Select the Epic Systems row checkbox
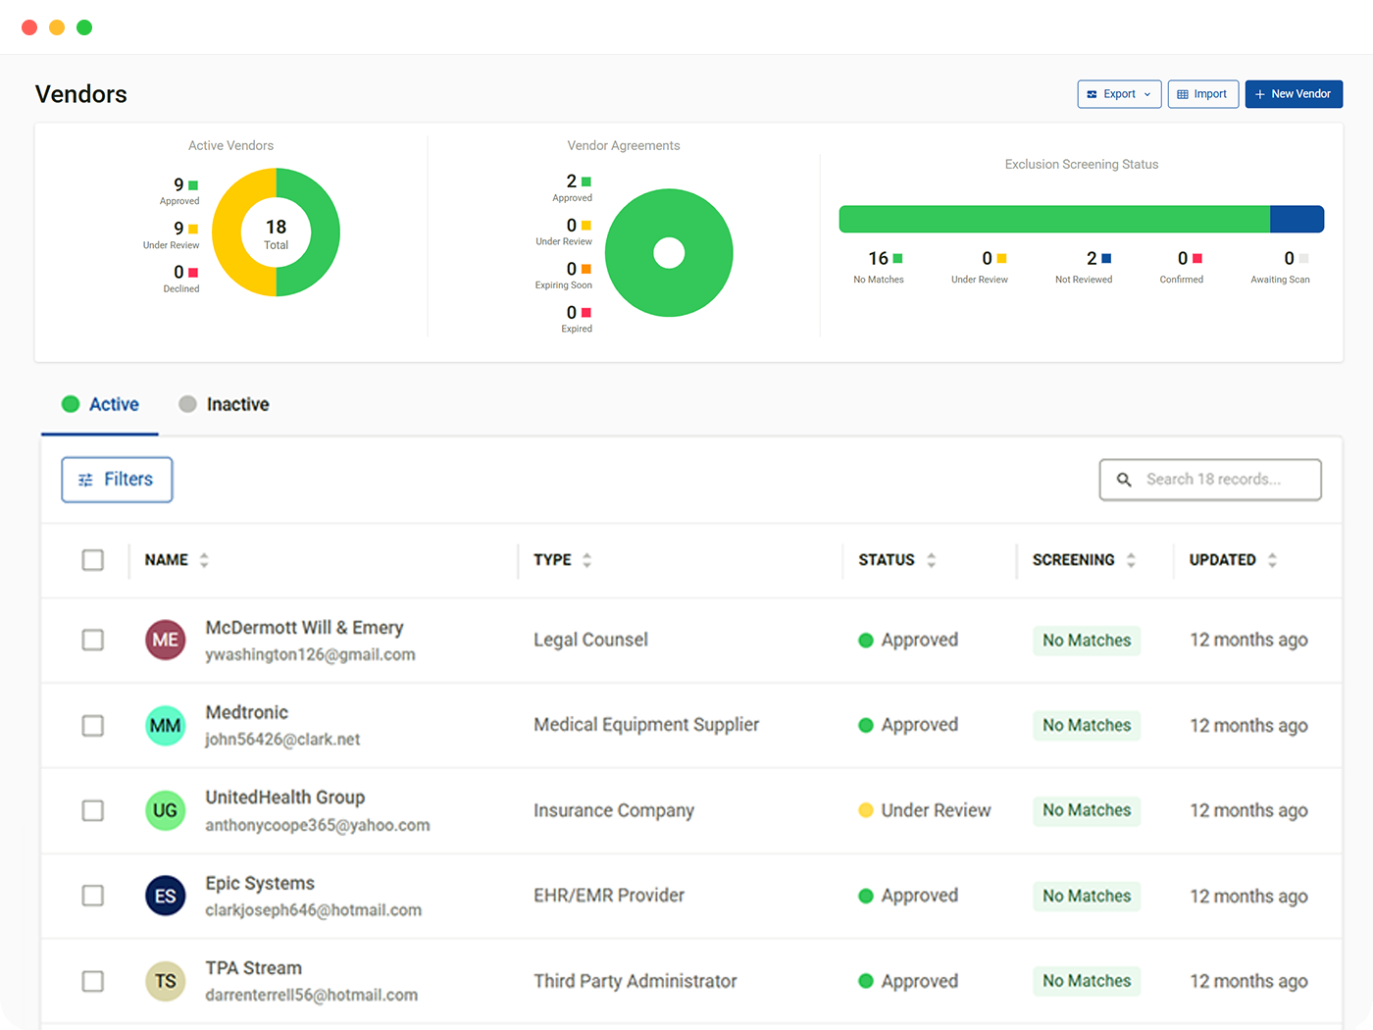 click(x=93, y=896)
